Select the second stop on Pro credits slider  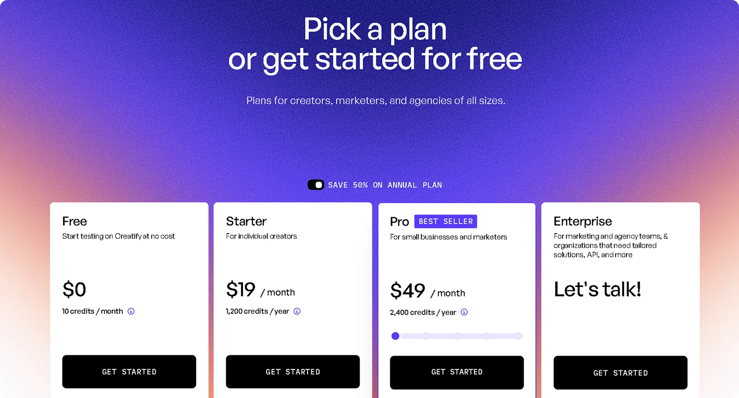pyautogui.click(x=426, y=336)
